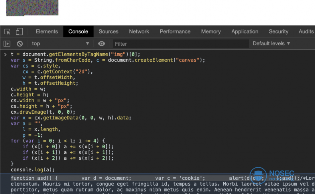Open the Sources tab
This screenshot has width=315, height=194.
click(108, 31)
